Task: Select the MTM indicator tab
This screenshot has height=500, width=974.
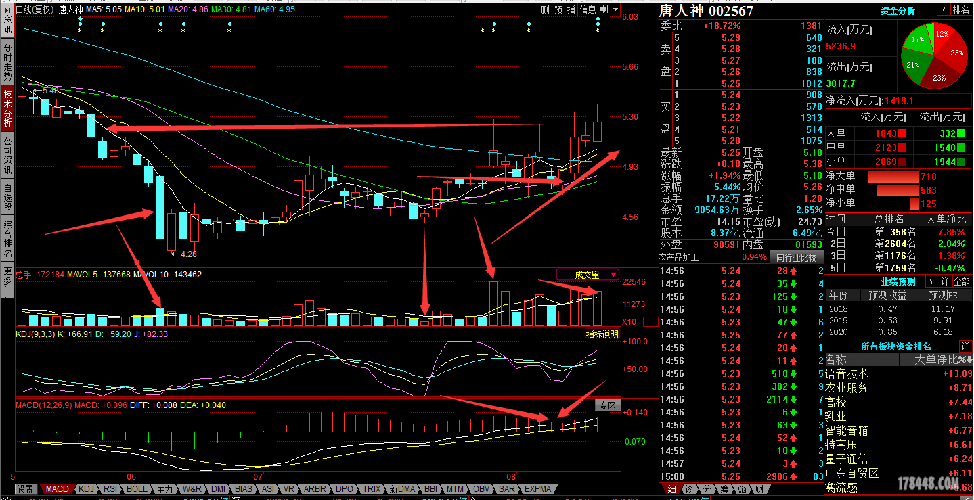Action: point(456,488)
